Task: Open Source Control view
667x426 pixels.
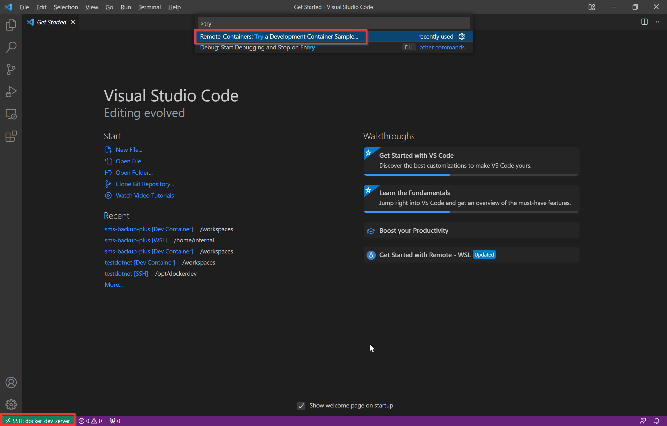Action: tap(11, 69)
